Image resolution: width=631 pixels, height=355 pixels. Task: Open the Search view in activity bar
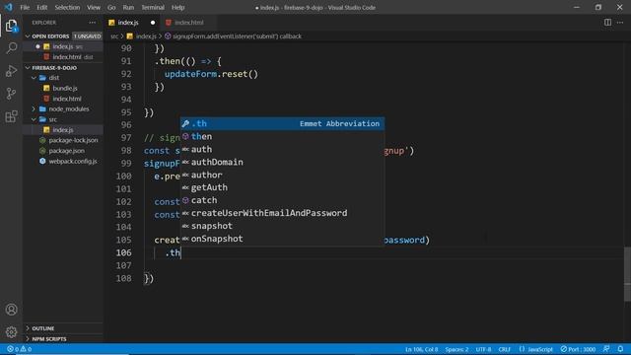(x=11, y=48)
